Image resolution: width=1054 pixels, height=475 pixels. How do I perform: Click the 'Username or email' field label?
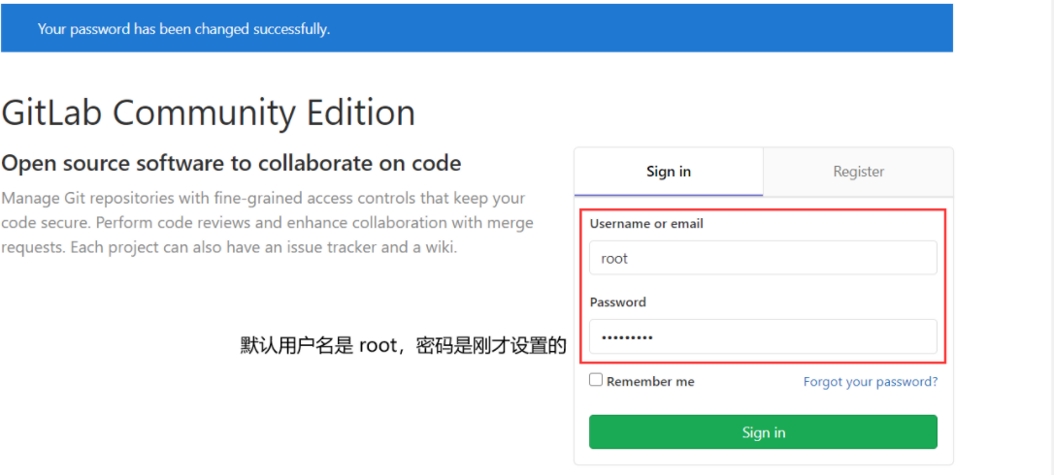coord(646,223)
